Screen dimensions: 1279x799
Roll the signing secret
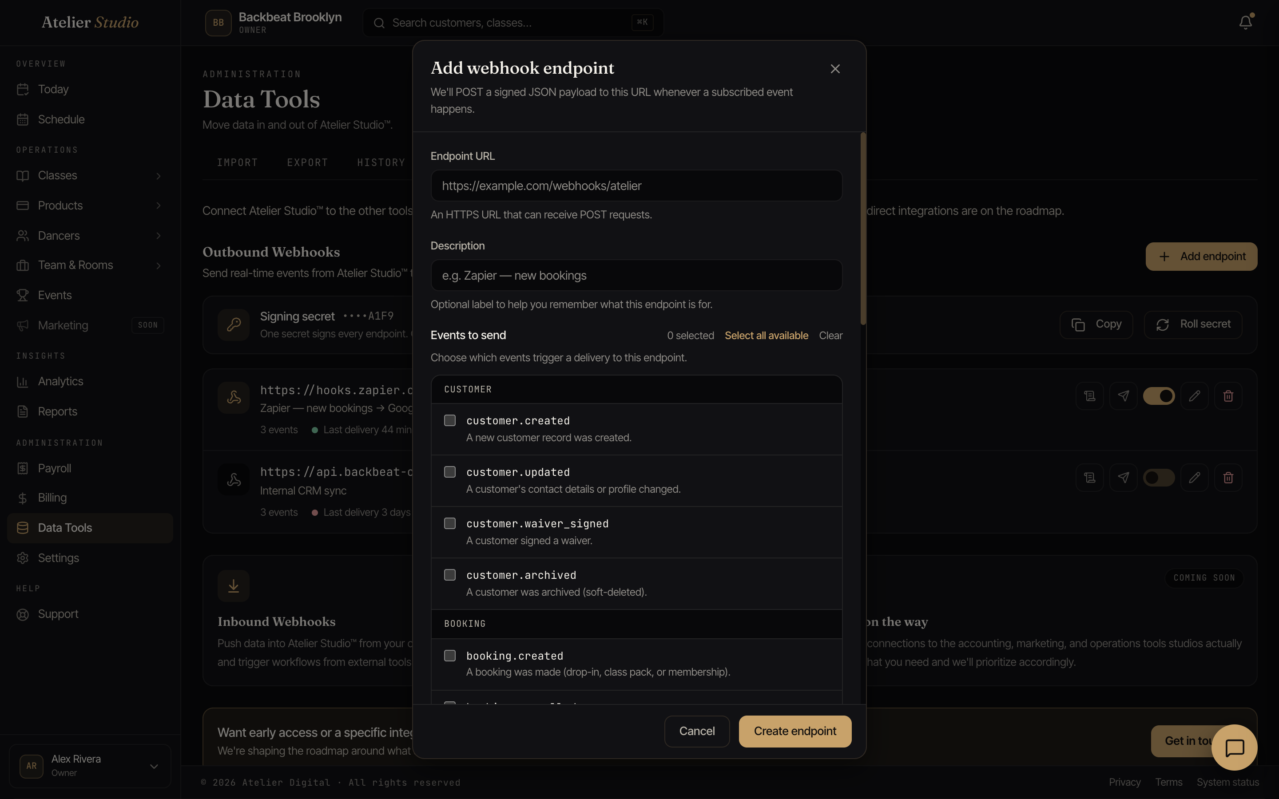click(x=1193, y=324)
